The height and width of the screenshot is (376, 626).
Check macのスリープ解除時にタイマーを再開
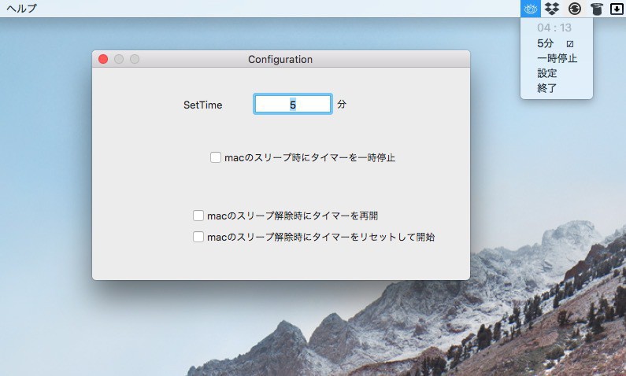click(x=198, y=216)
